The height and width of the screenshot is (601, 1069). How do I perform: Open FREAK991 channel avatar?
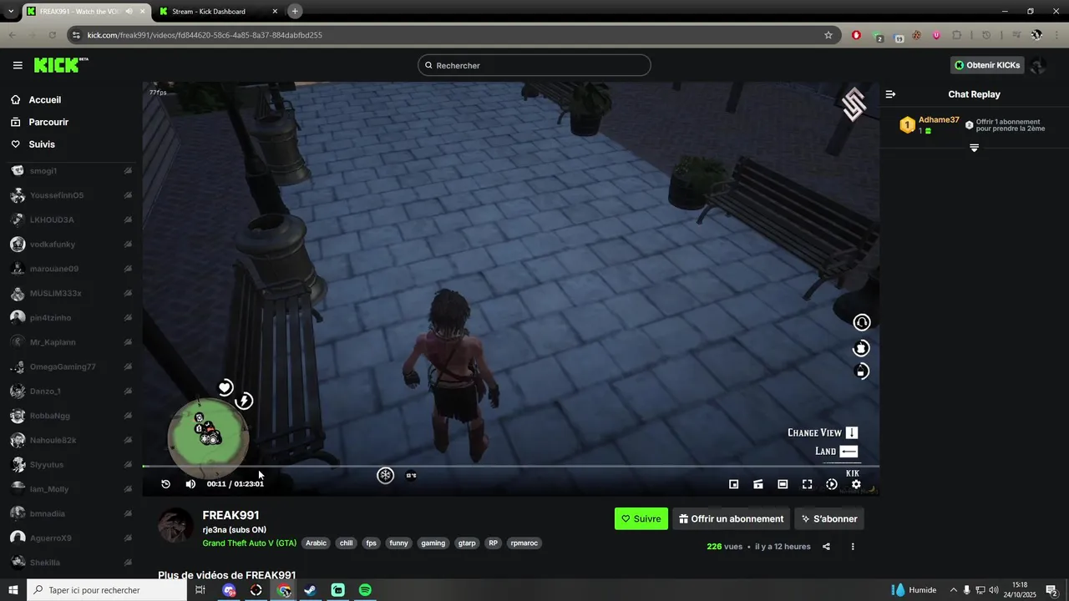coord(176,525)
